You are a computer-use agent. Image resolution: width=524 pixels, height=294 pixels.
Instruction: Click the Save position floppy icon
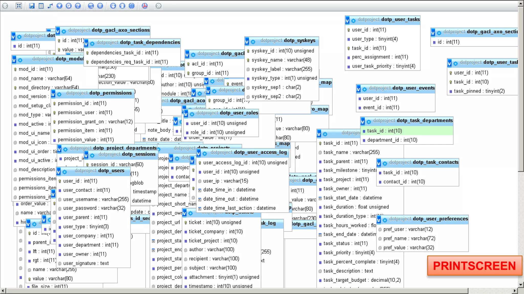(x=32, y=6)
